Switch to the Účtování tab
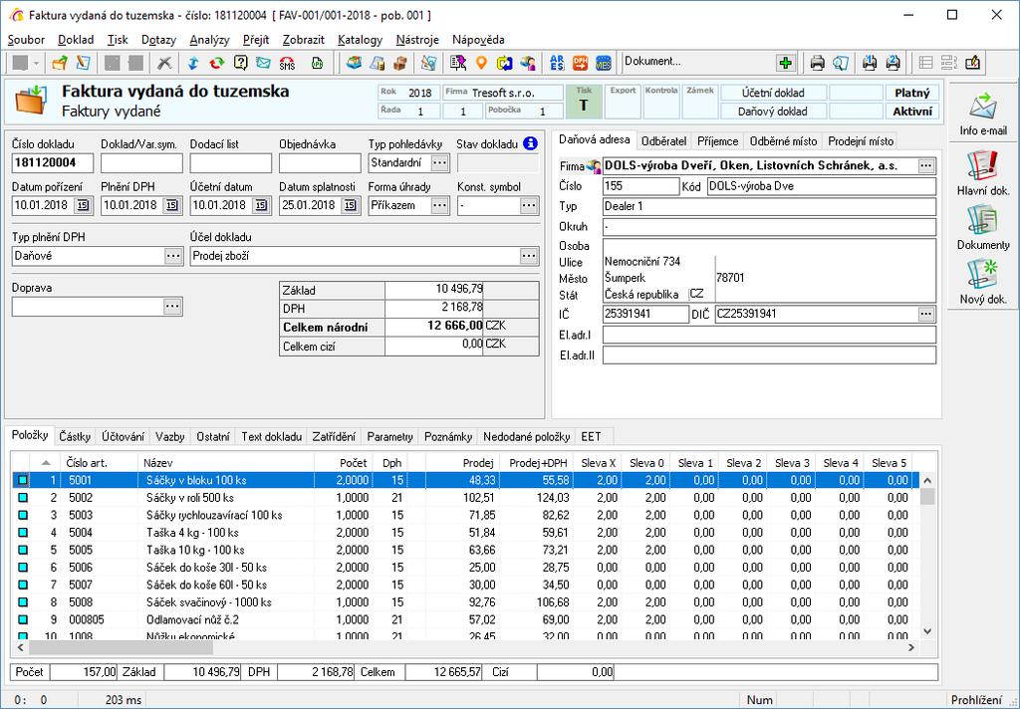The height and width of the screenshot is (709, 1020). tap(123, 436)
